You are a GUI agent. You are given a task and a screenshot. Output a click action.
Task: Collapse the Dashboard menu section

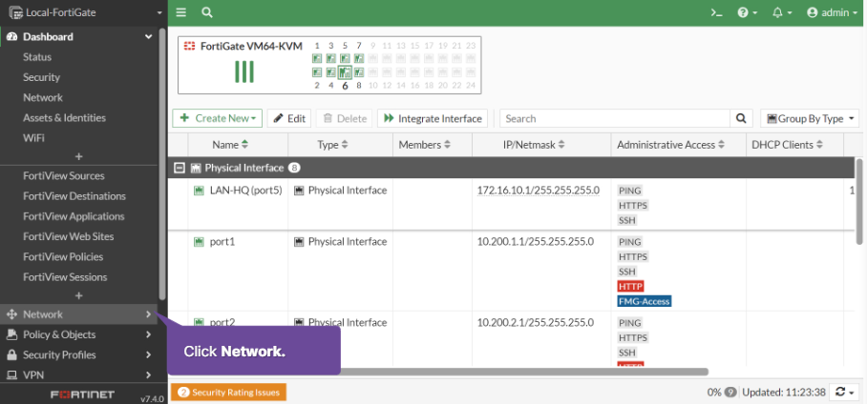tap(148, 37)
